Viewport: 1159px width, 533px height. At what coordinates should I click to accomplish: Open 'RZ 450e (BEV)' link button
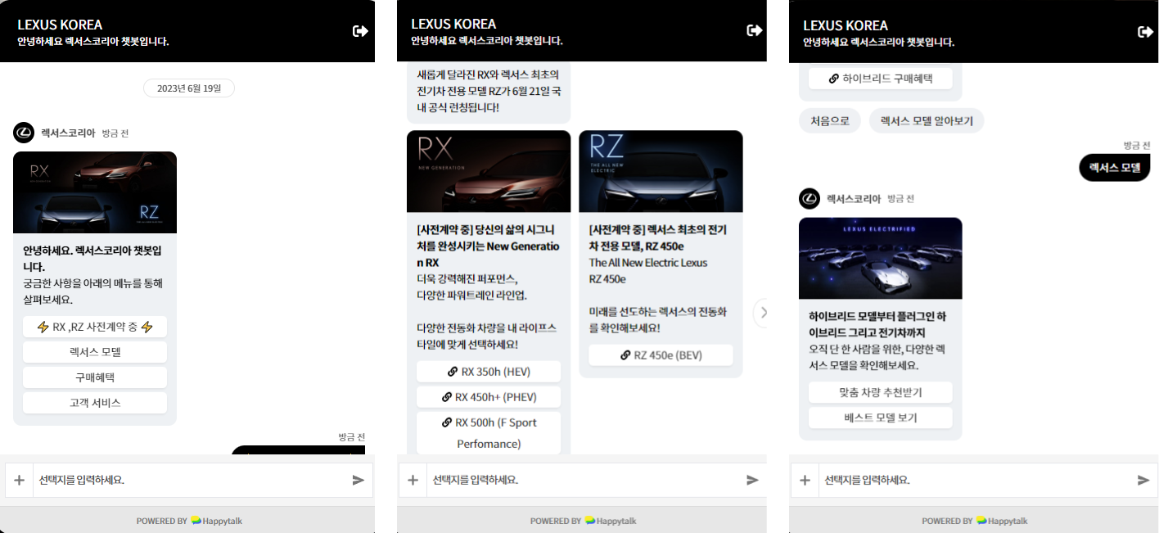(661, 355)
